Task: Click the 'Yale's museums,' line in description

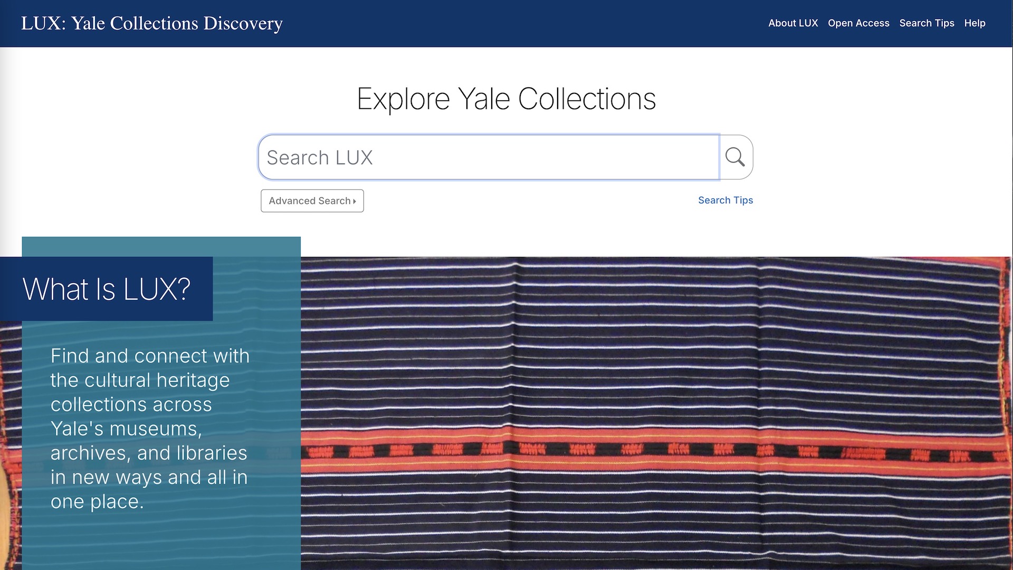Action: click(x=126, y=429)
